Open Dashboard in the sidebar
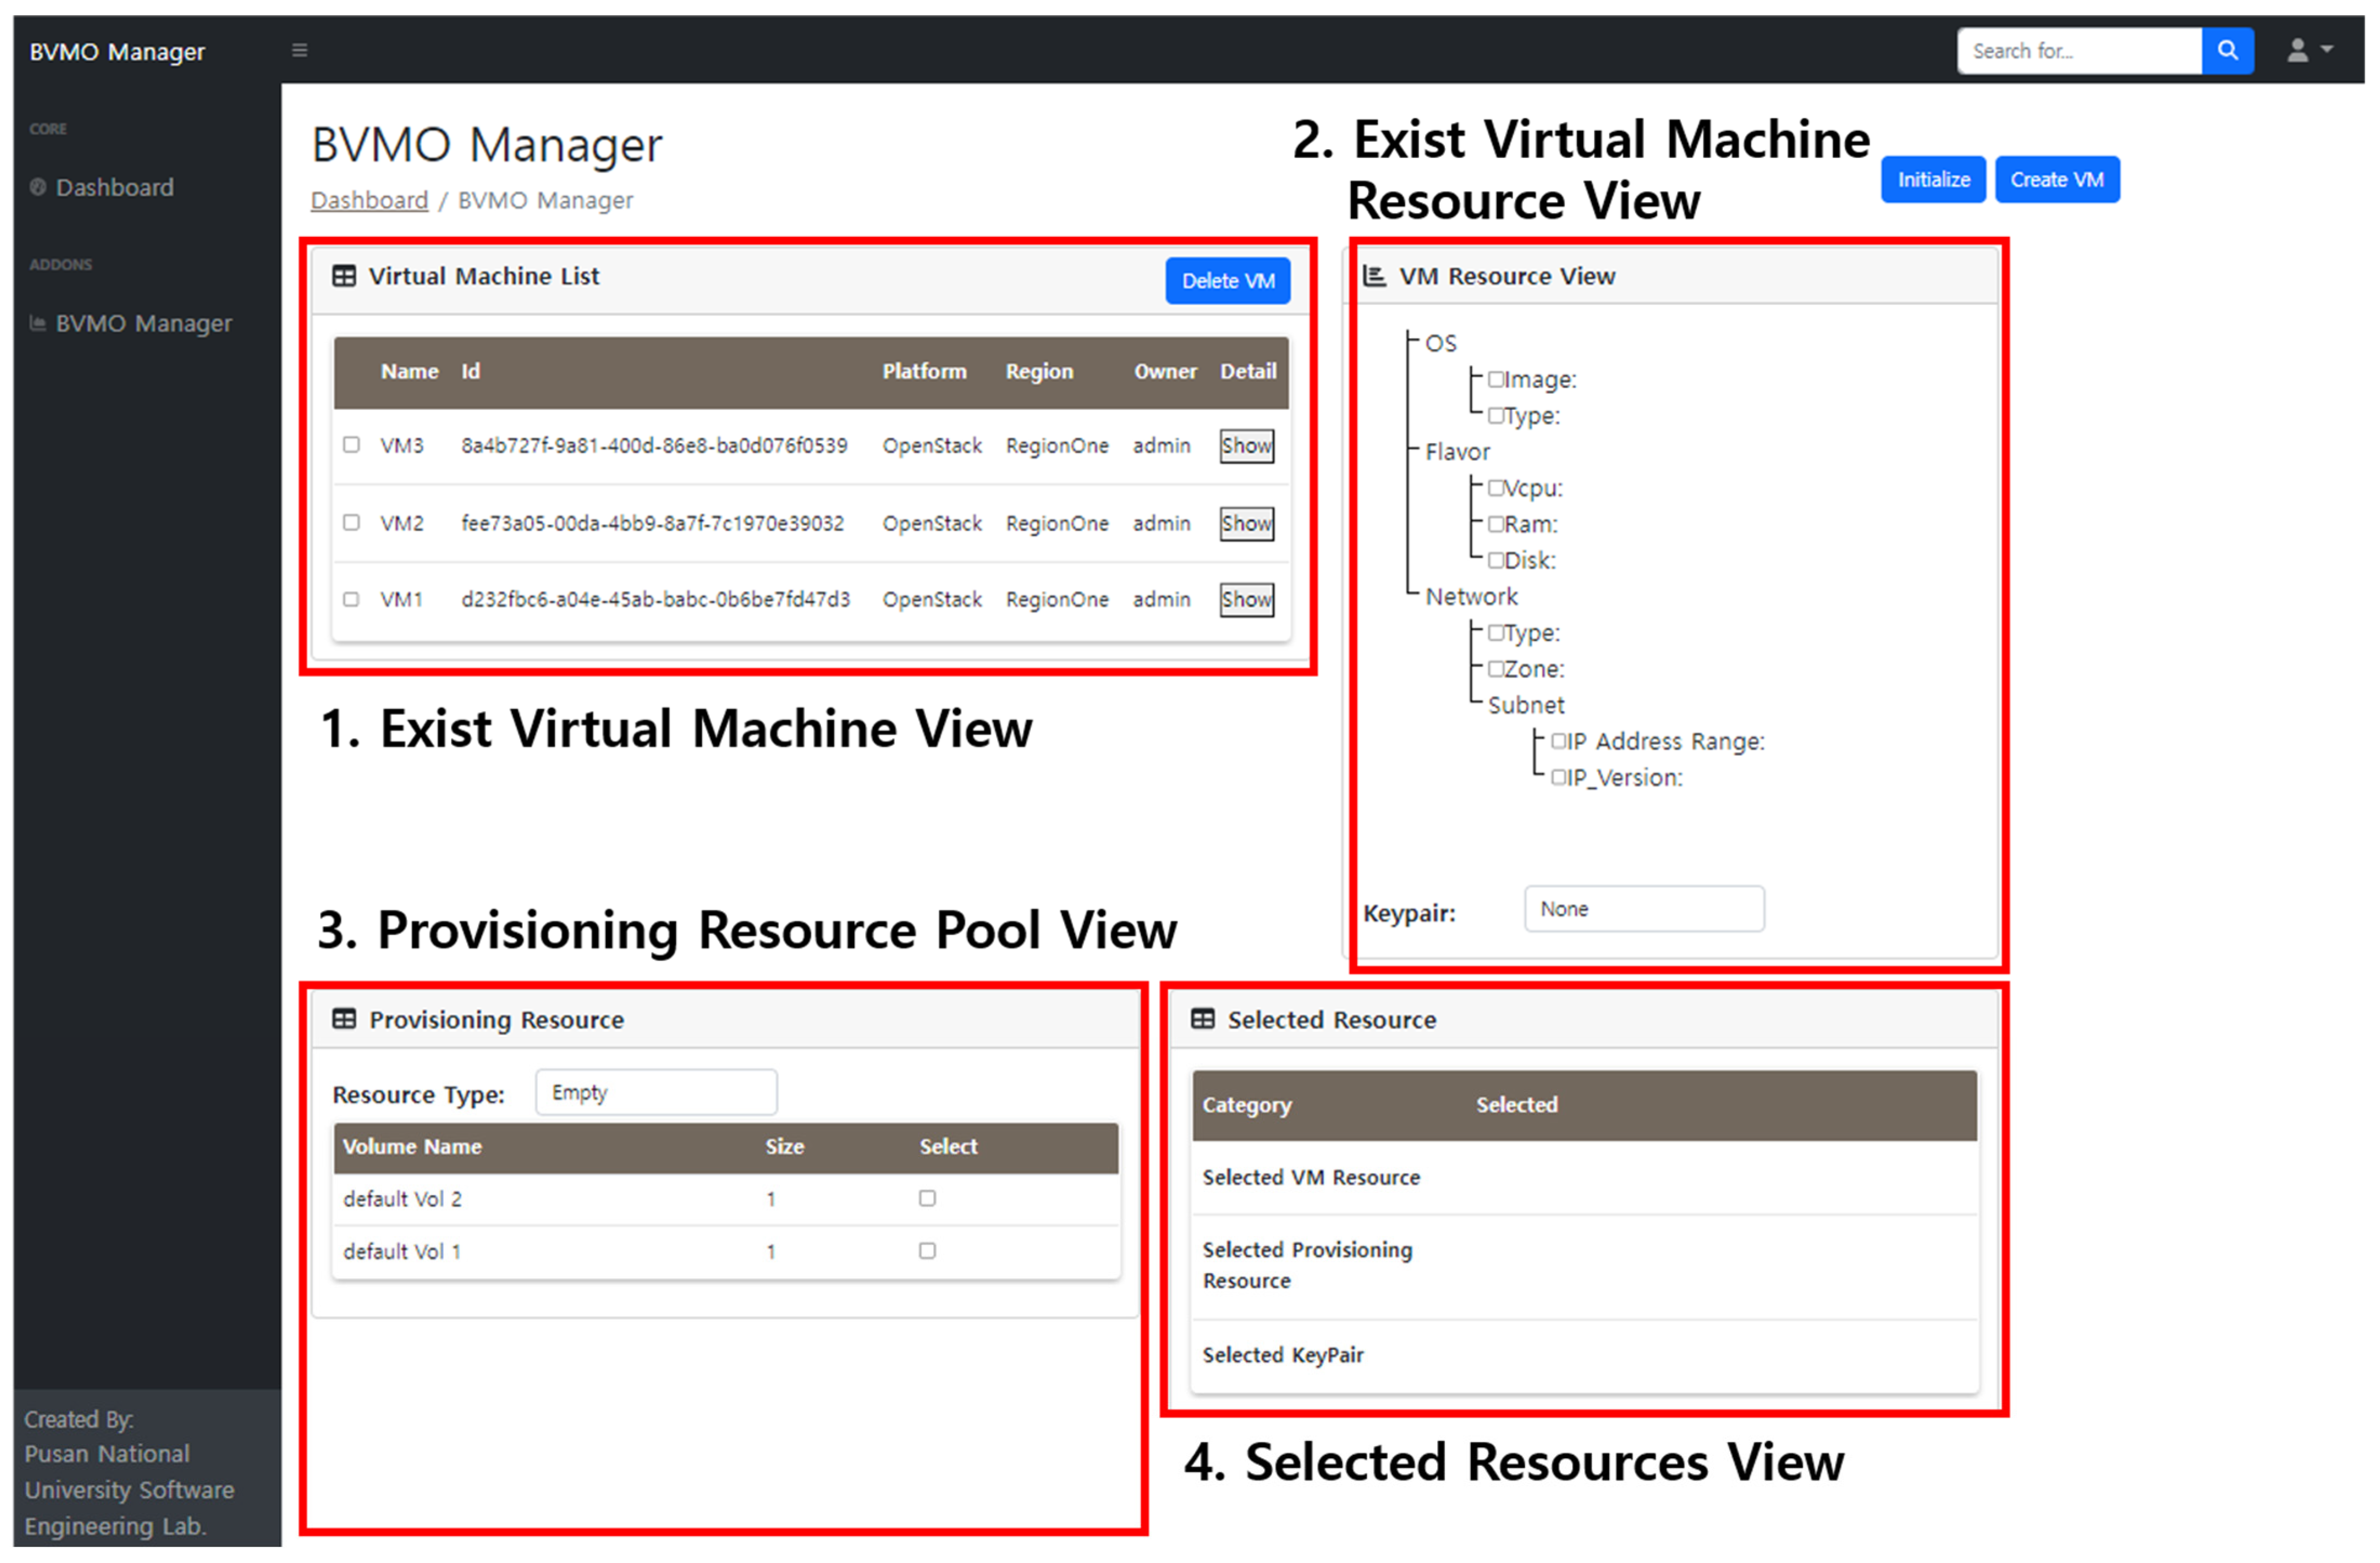Screen dimensions: 2380x1563 (114, 187)
